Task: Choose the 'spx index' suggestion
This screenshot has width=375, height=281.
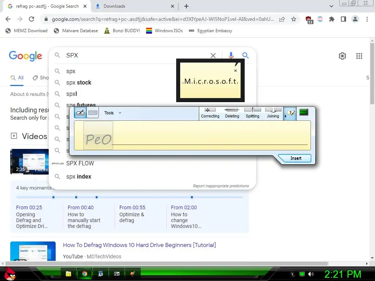Action: click(79, 177)
